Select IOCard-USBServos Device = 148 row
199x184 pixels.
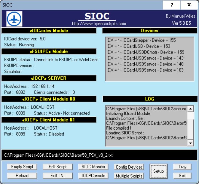tap(145, 64)
